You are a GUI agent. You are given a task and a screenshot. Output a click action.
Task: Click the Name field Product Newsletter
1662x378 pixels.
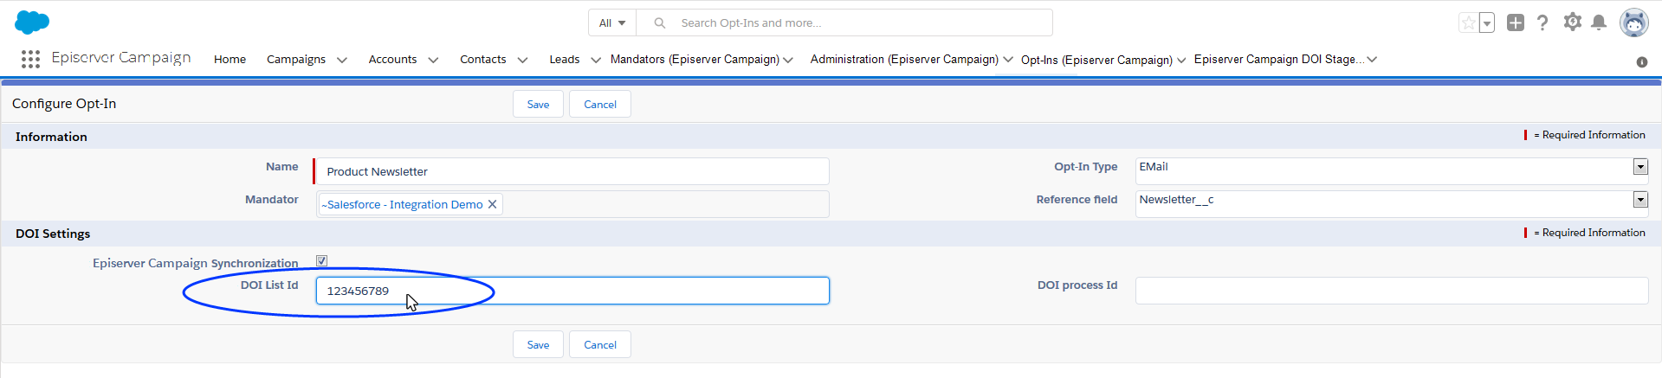(x=572, y=171)
